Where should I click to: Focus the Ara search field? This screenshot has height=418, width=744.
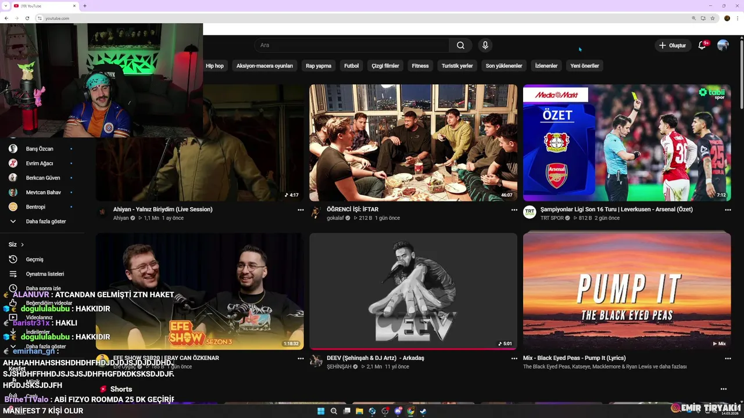pos(352,45)
